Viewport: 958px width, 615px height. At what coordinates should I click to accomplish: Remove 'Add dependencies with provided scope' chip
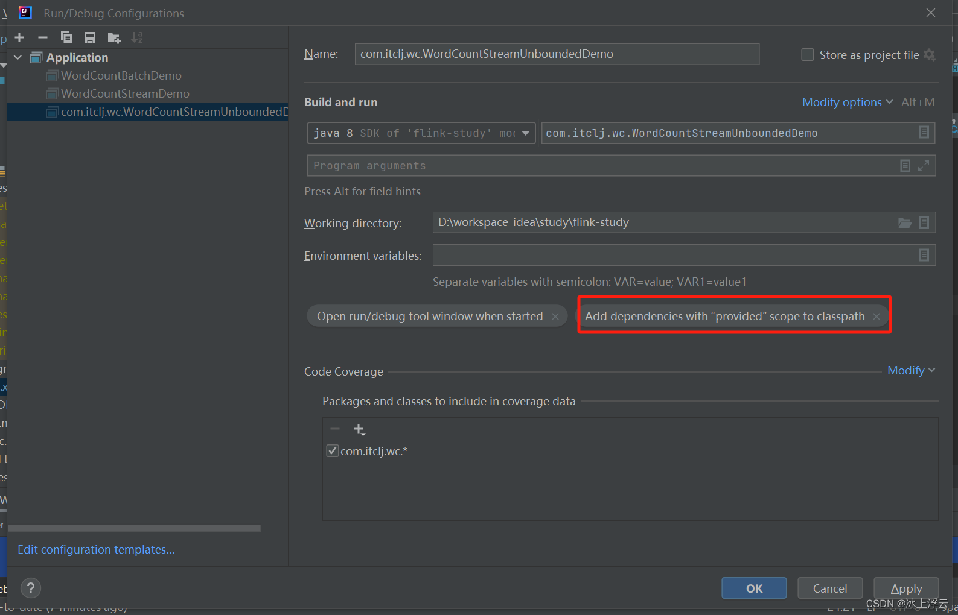pos(877,317)
